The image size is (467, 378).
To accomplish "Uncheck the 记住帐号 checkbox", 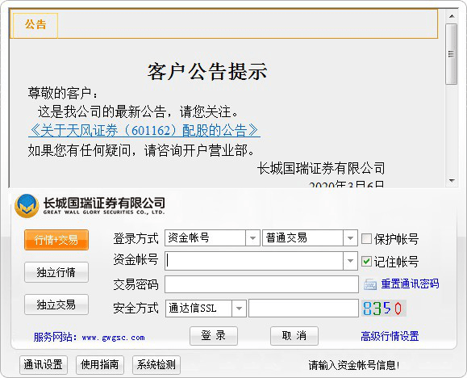I will pyautogui.click(x=366, y=262).
